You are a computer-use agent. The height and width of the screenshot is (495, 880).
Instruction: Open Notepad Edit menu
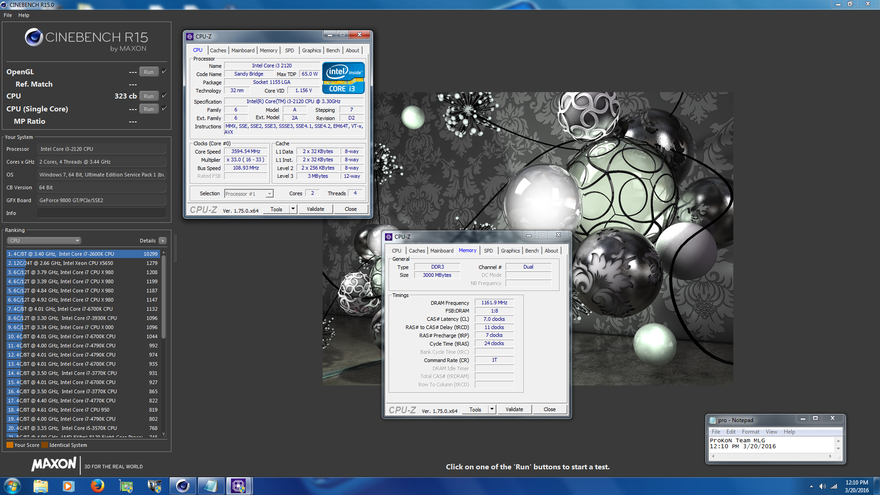click(731, 432)
